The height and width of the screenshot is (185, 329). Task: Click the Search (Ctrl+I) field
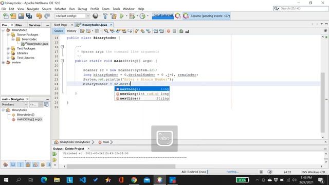(x=301, y=8)
